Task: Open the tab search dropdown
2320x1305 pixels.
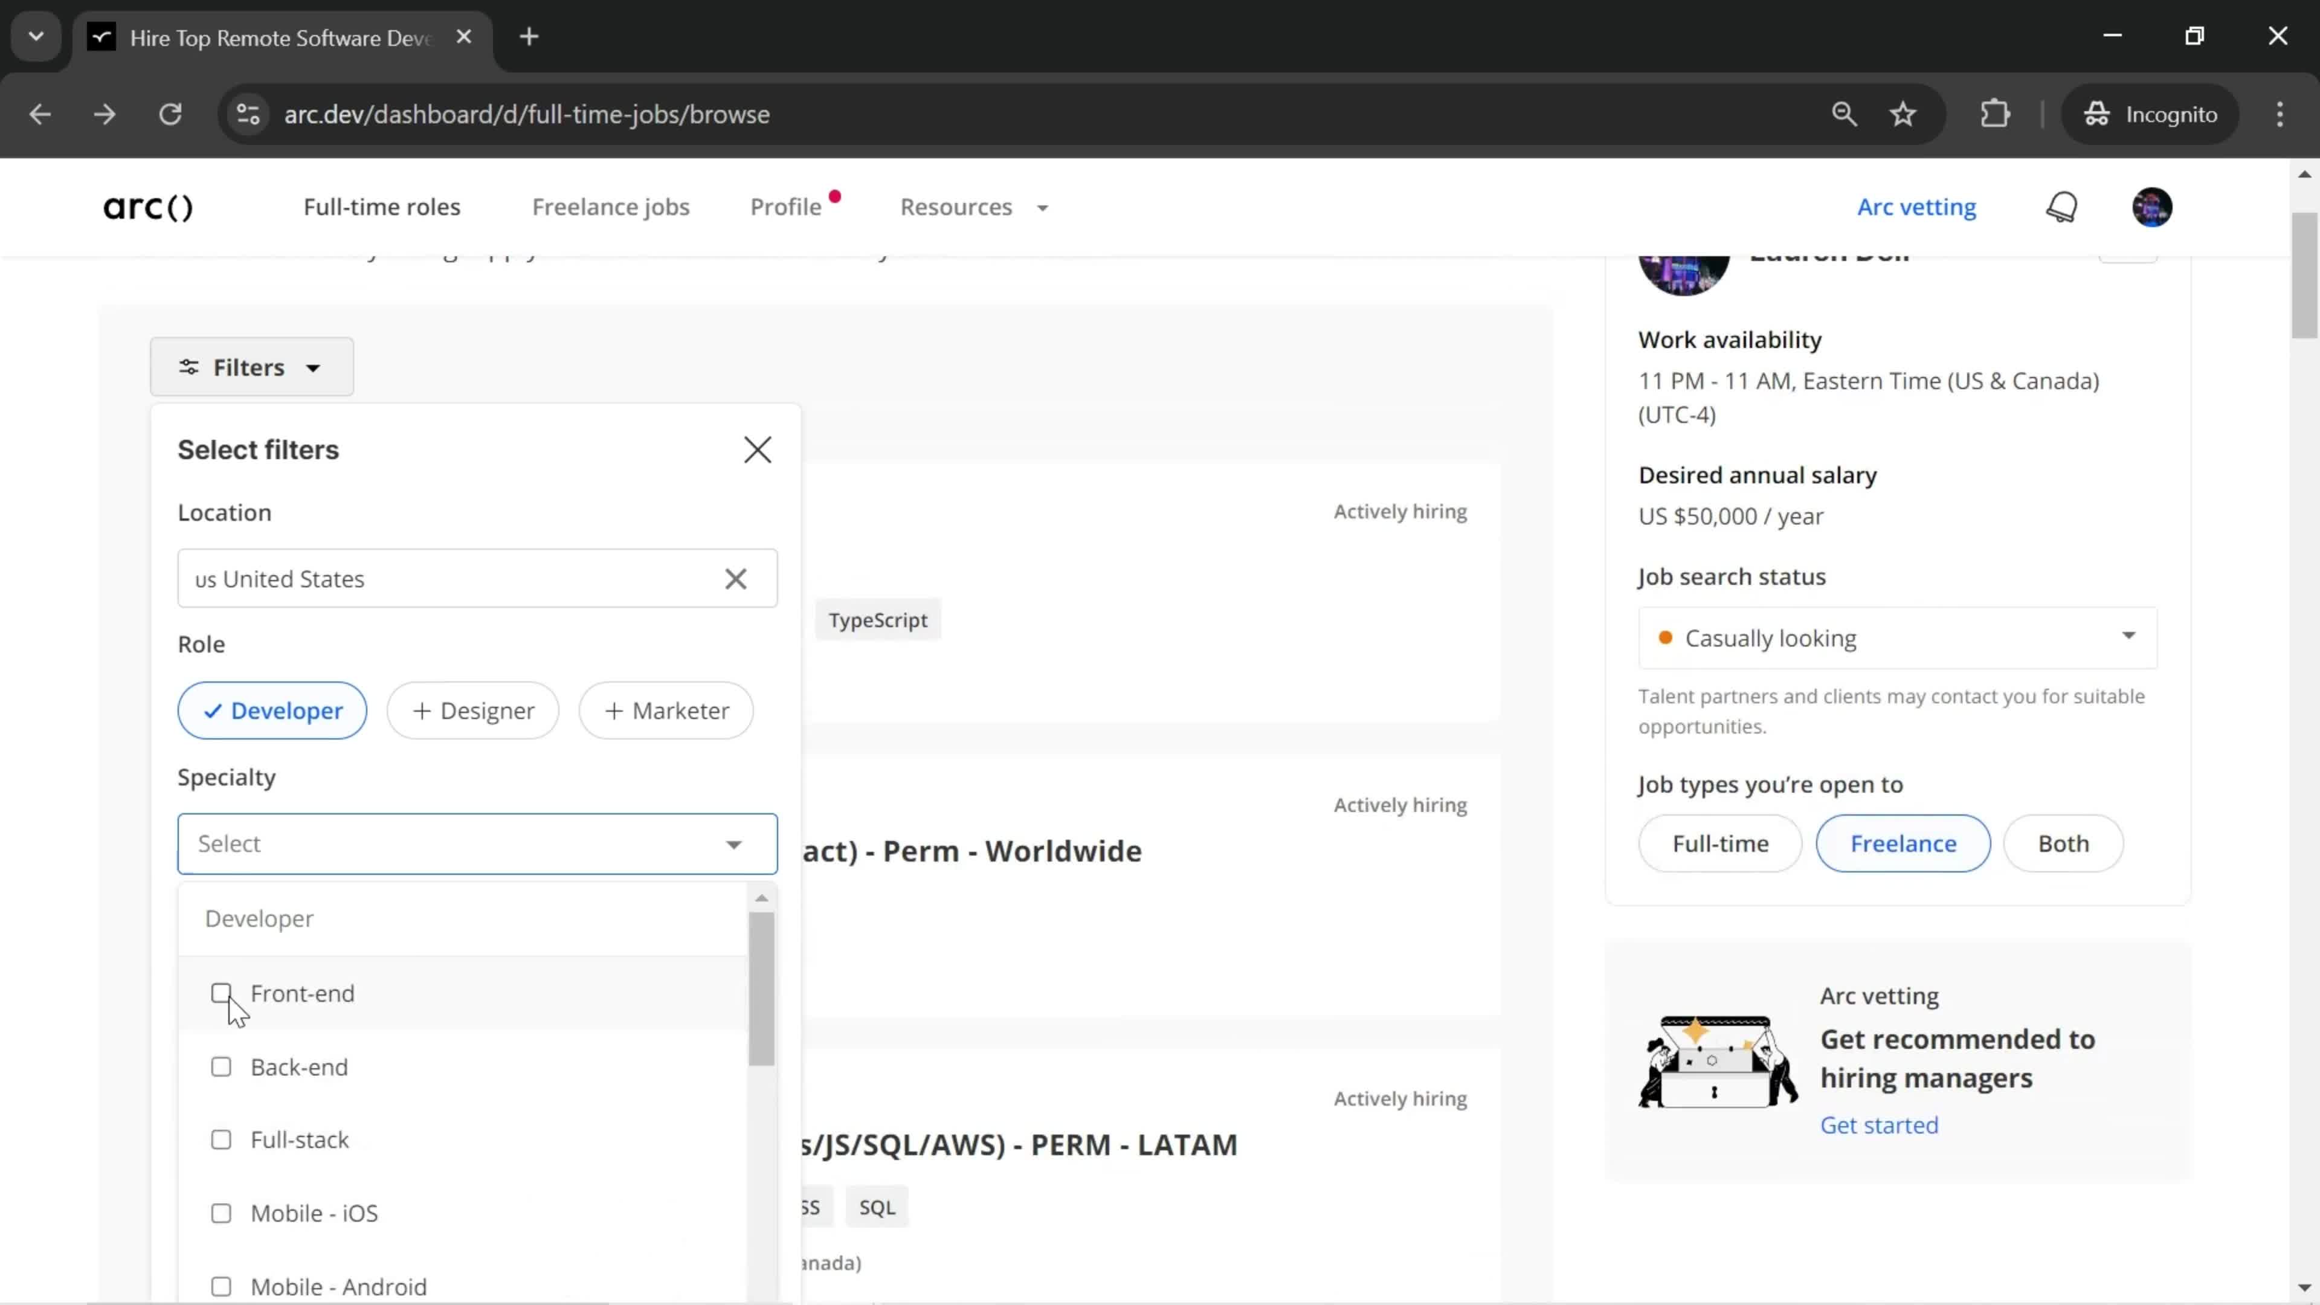Action: pos(36,37)
